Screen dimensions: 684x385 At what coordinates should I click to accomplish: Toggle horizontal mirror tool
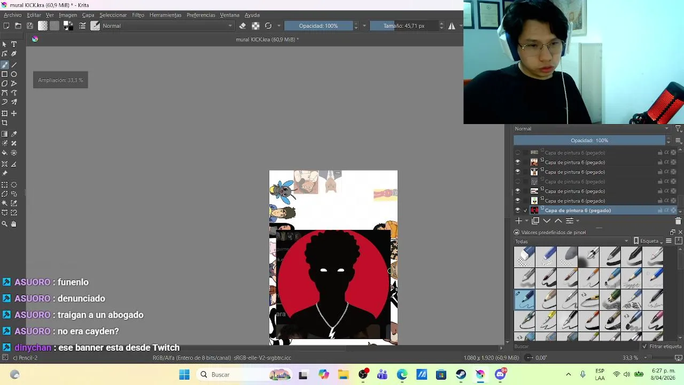pyautogui.click(x=452, y=26)
